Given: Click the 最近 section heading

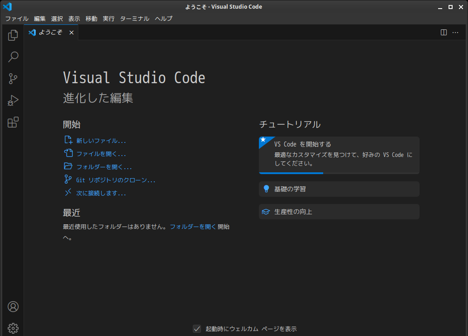Looking at the screenshot, I should pyautogui.click(x=72, y=213).
